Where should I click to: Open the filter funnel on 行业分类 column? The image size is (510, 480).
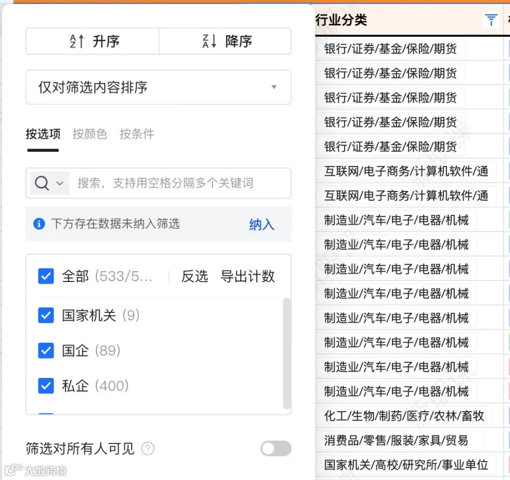490,20
